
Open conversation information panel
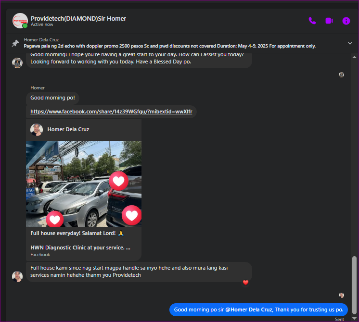(x=346, y=21)
